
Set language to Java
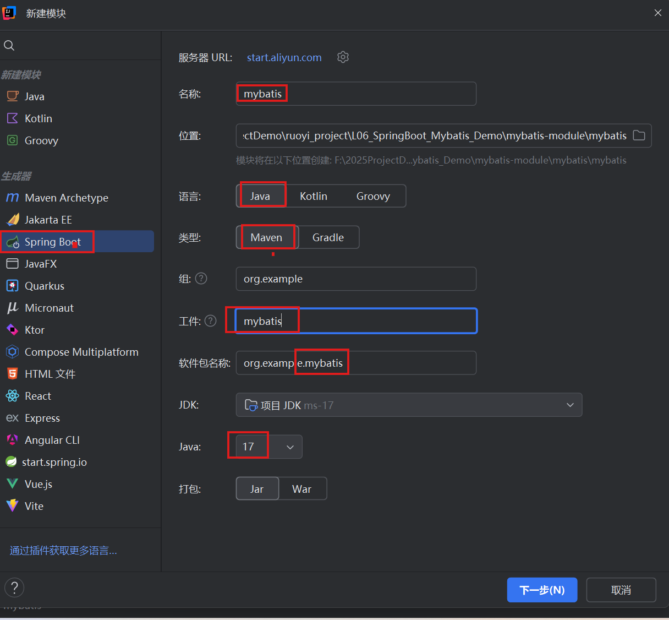(260, 196)
